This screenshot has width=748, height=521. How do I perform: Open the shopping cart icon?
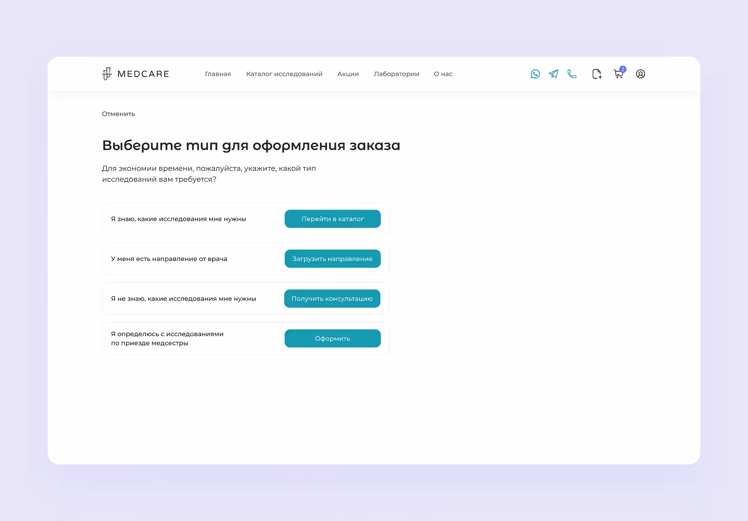619,73
